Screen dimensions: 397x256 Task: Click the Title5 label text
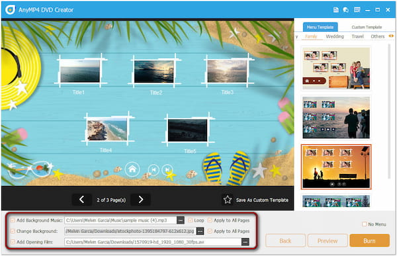coord(190,151)
